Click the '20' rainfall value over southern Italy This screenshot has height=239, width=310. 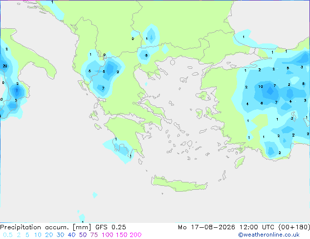click(x=5, y=66)
